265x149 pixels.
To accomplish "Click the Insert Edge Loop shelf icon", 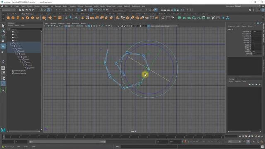I will (x=168, y=18).
